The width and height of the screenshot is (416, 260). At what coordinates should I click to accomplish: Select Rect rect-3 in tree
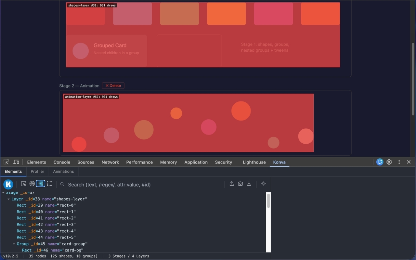pos(133,225)
